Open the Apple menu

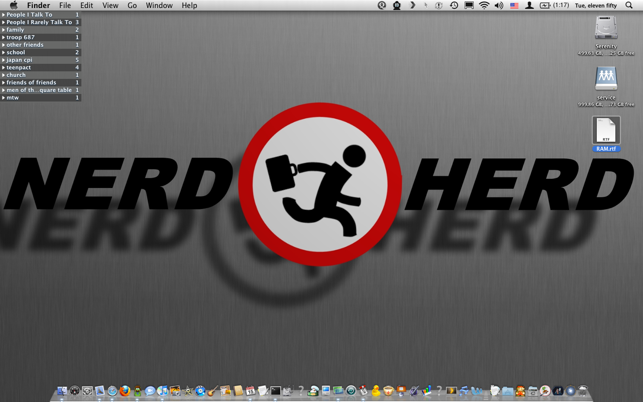tap(14, 5)
